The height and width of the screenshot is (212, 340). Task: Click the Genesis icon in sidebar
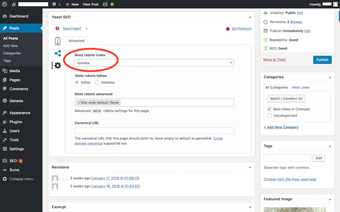[x=5, y=101]
